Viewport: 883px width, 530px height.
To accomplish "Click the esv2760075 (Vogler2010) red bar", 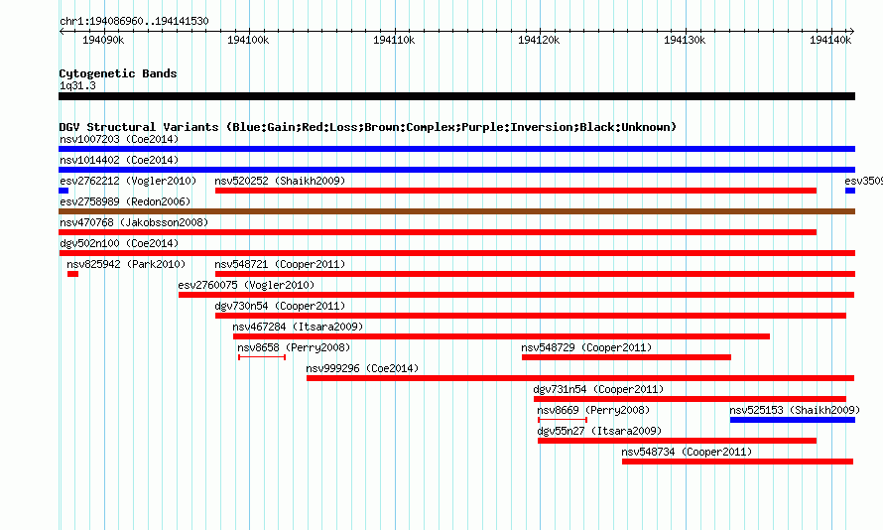I will pyautogui.click(x=516, y=295).
